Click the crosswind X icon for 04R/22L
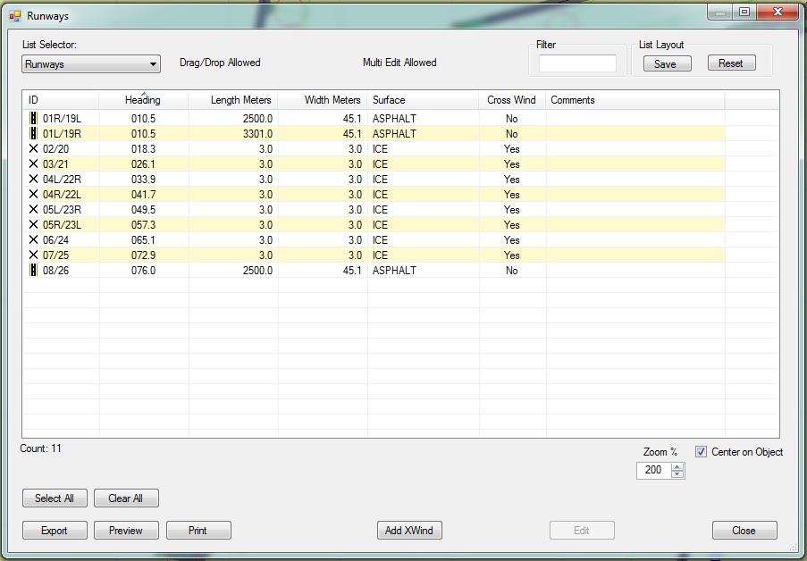This screenshot has width=807, height=561. pos(33,195)
